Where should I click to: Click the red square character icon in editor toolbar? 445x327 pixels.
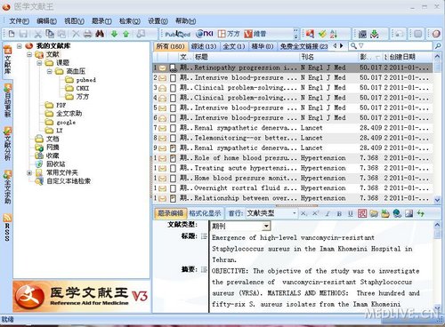tap(362, 213)
